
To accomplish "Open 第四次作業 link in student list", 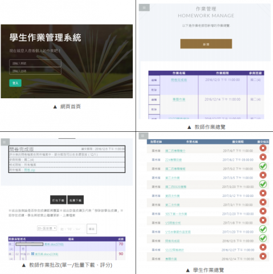I will (x=172, y=196).
